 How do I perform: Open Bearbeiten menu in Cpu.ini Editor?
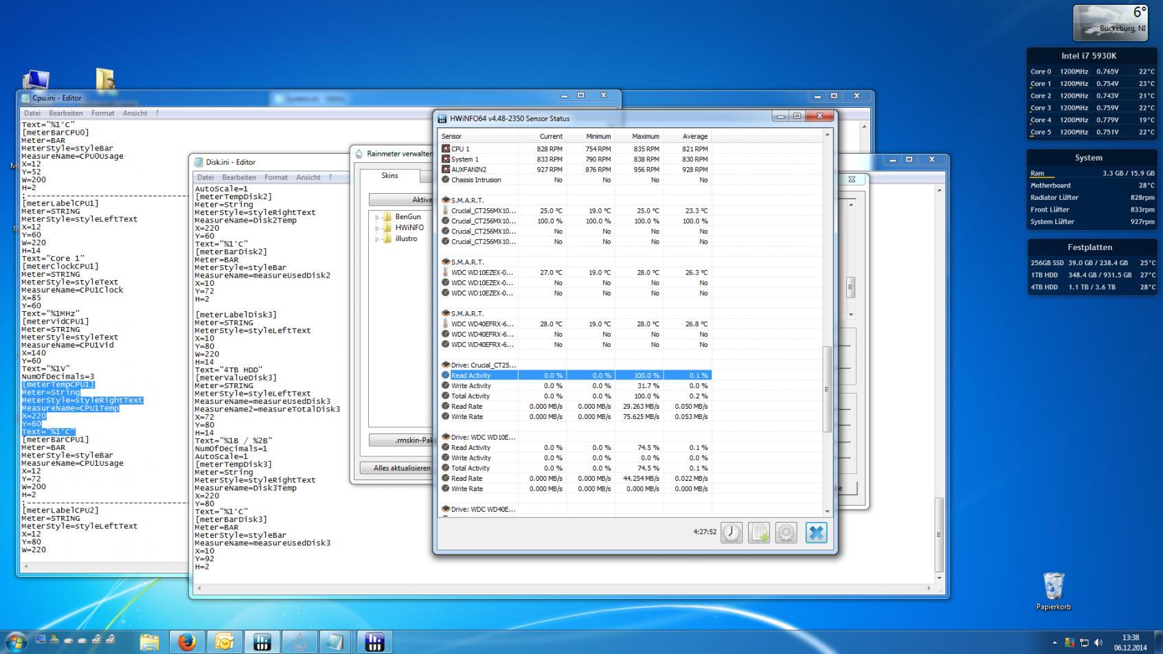(66, 113)
